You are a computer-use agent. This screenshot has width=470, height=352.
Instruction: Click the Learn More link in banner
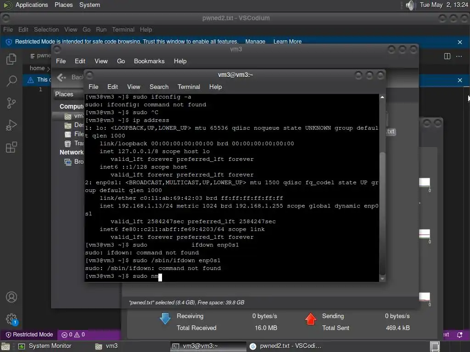[x=287, y=42]
